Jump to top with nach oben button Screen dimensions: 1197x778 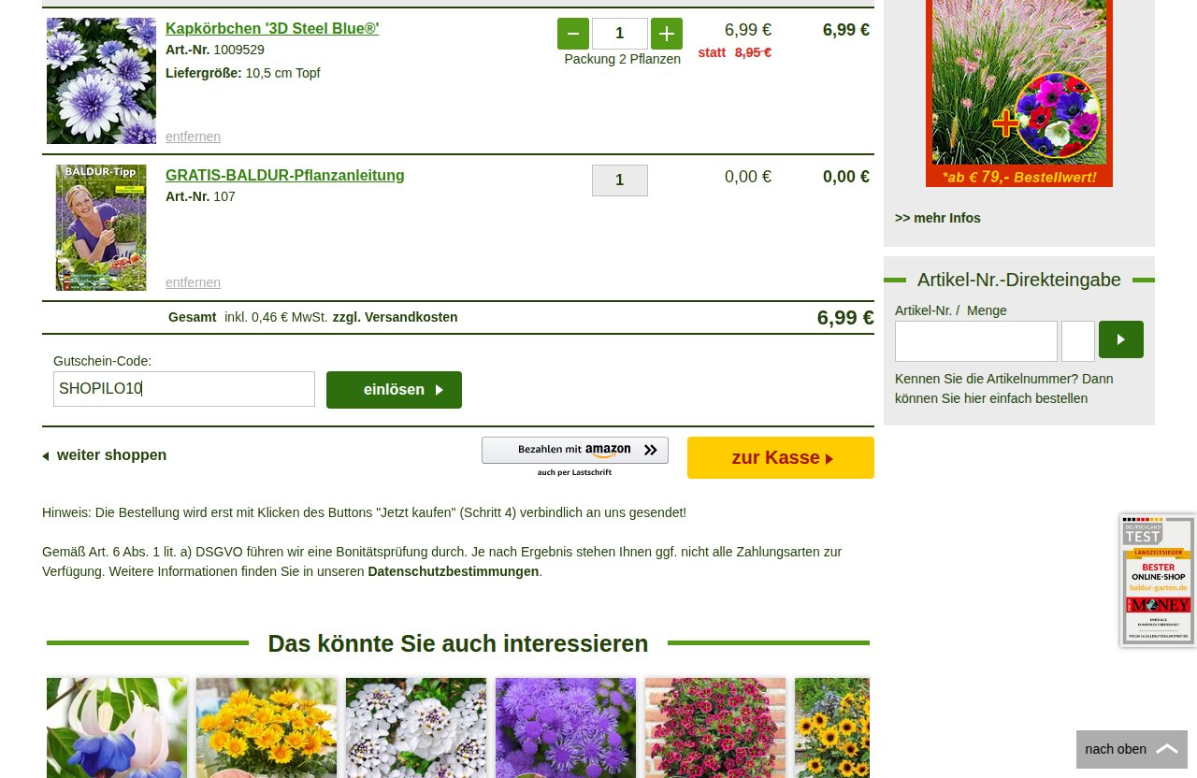point(1132,749)
